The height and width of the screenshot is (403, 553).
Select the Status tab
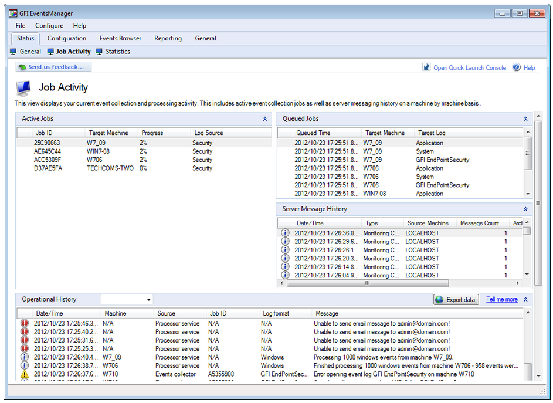point(26,39)
